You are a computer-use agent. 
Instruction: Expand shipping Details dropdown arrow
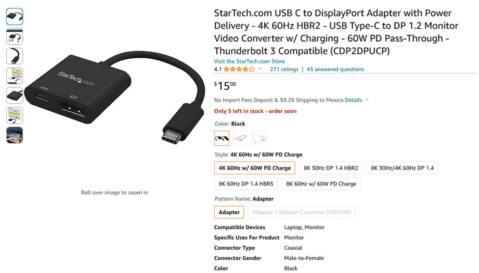[x=367, y=100]
